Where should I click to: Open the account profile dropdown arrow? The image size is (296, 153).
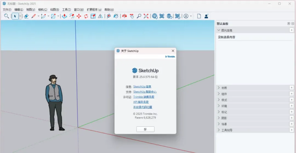191,16
